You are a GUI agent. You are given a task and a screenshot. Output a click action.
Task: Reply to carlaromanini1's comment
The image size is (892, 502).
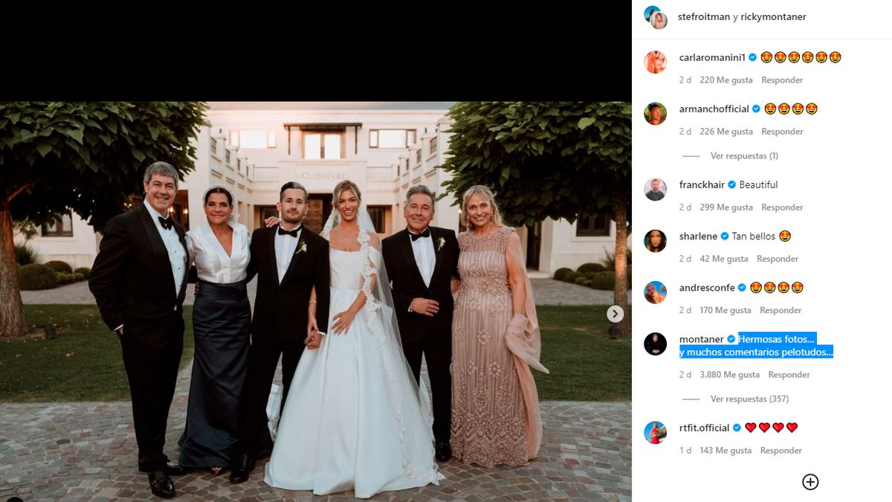pyautogui.click(x=782, y=80)
